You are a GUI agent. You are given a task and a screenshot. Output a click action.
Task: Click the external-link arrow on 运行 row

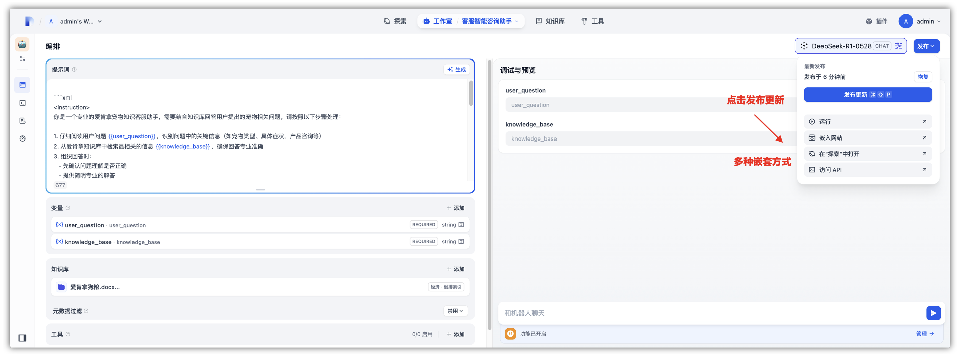(x=924, y=122)
